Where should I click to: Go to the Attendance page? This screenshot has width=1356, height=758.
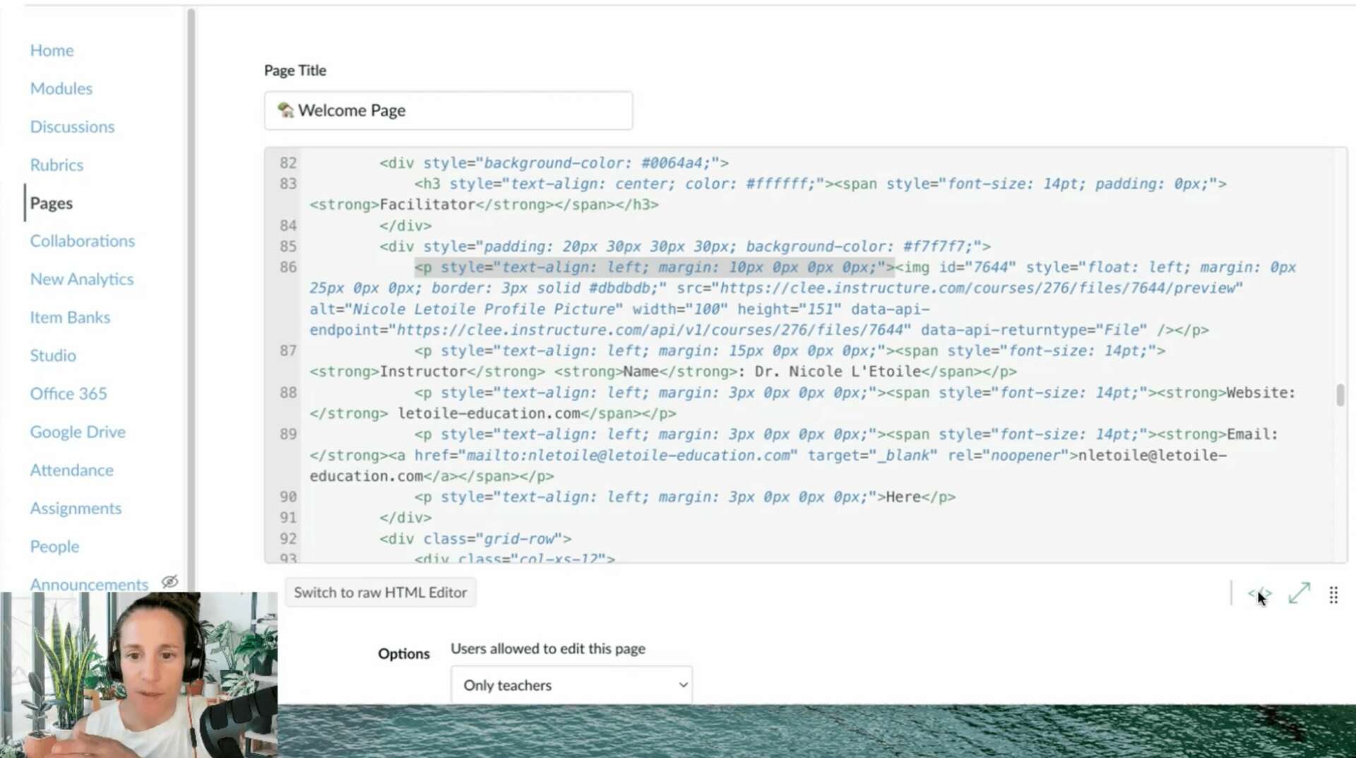(x=71, y=470)
